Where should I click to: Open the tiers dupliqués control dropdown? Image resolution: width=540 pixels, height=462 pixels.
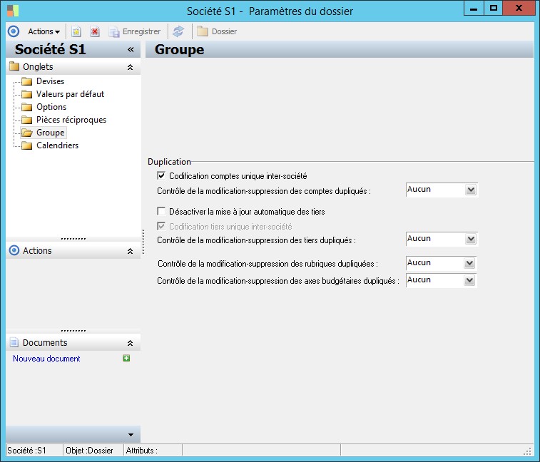click(x=470, y=239)
